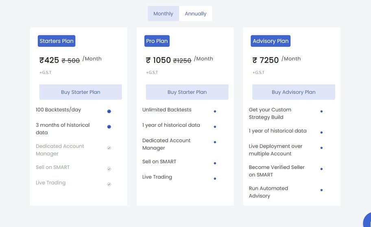Screen dimensions: 371x227
Task: Click '100 Backtests/day' feature text
Action: (59, 110)
